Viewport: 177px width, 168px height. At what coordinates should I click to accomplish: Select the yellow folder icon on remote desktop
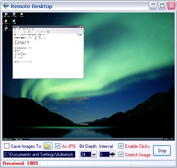22,14
